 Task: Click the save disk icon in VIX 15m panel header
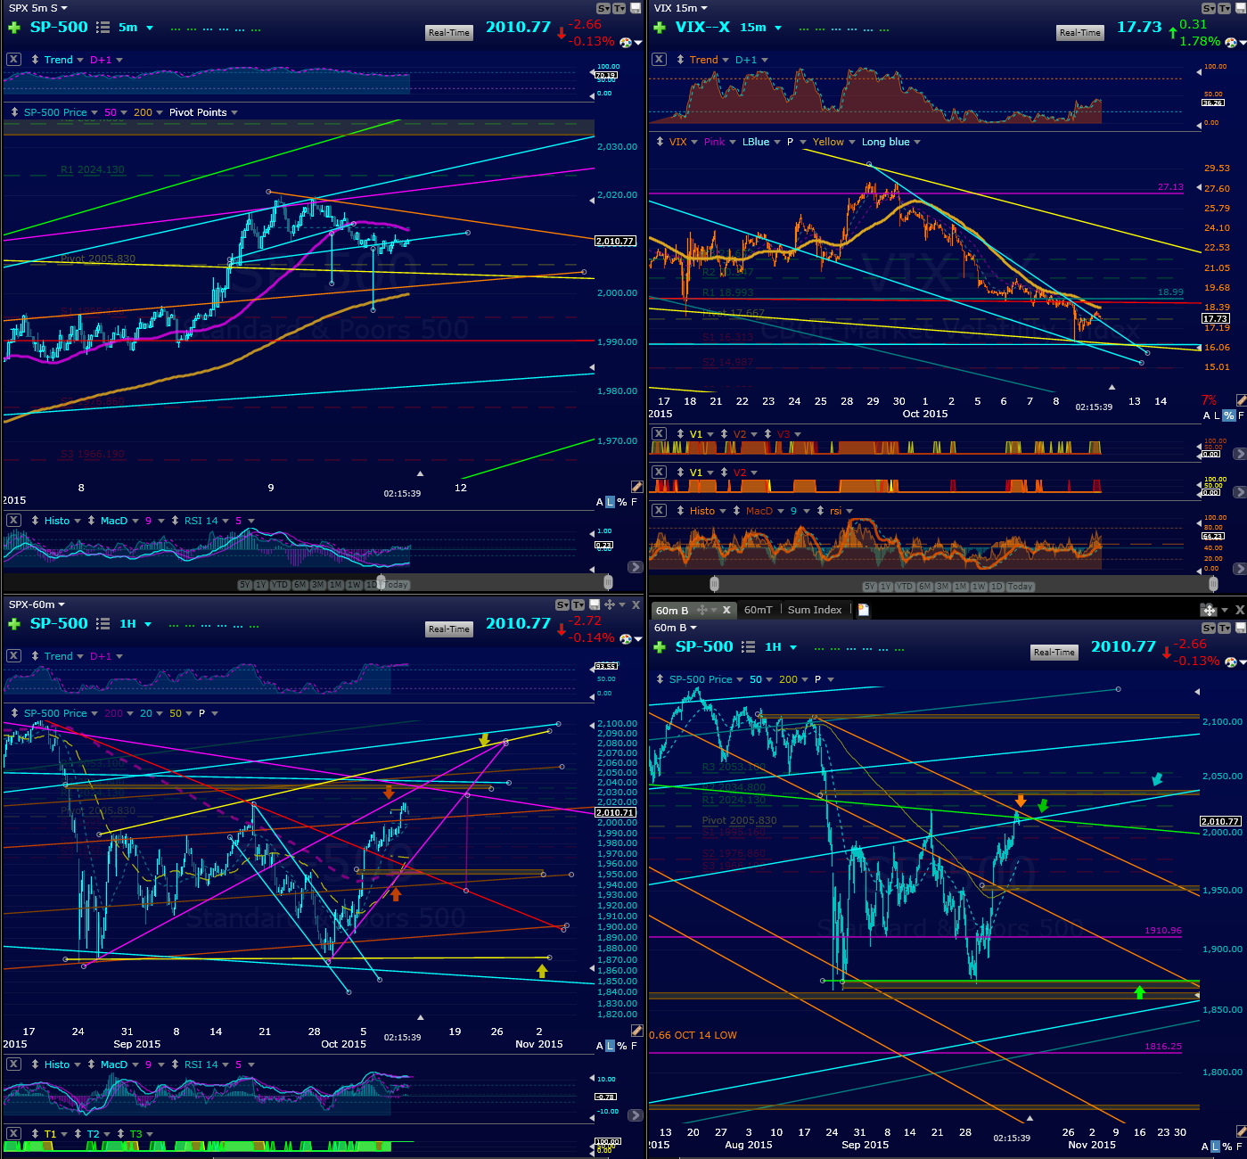pos(1240,8)
